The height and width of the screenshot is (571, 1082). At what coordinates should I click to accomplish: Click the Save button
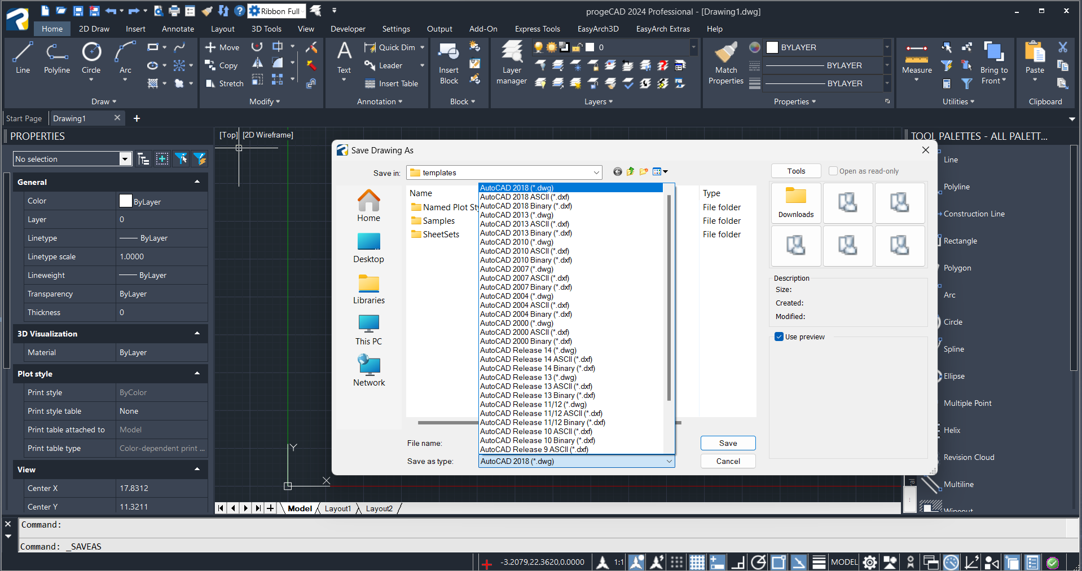point(728,443)
